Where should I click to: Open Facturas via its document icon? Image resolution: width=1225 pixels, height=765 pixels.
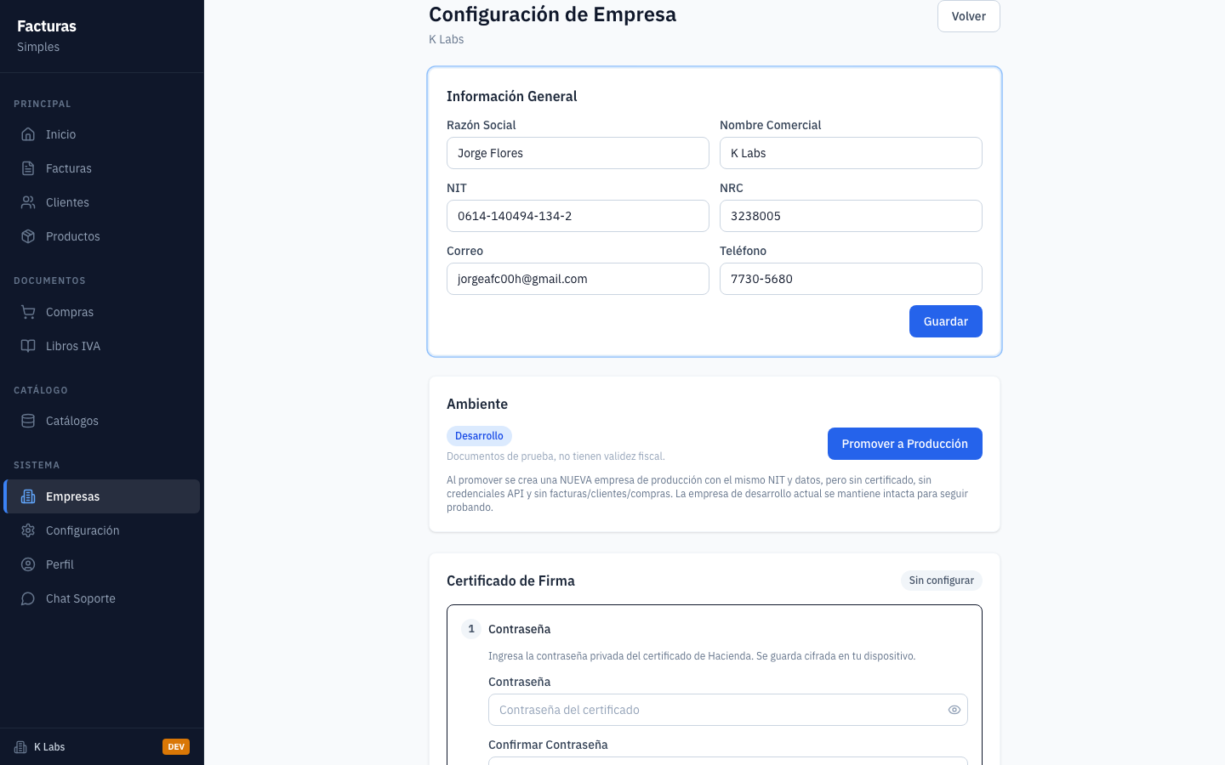(28, 168)
